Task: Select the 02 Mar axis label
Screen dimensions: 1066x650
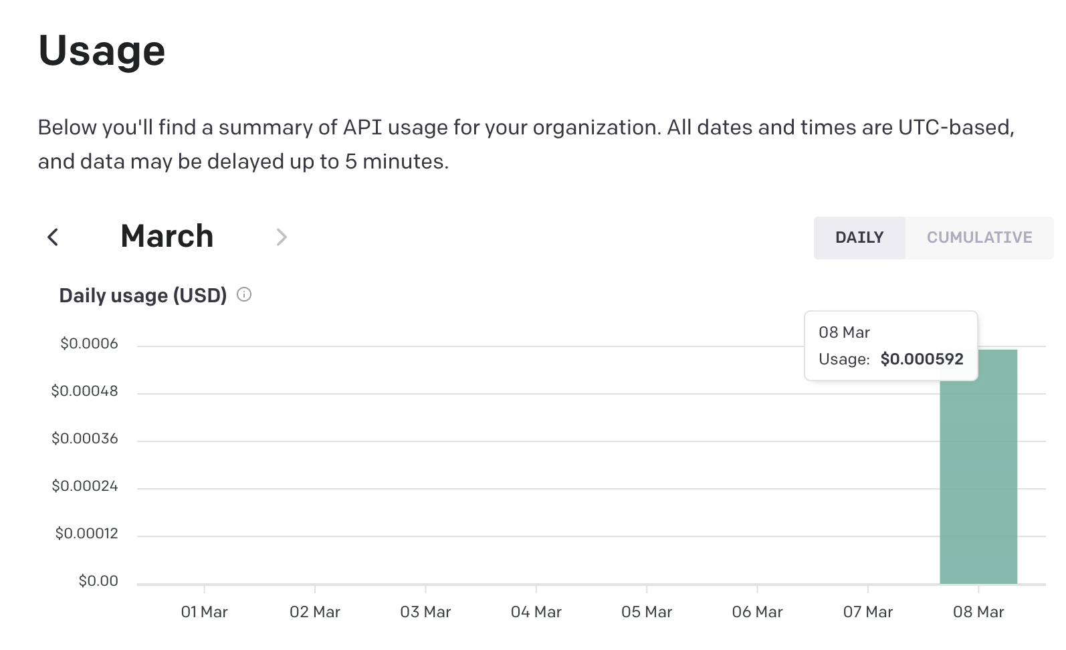Action: tap(315, 612)
